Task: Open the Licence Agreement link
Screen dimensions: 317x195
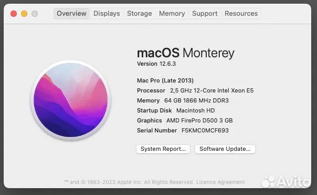Action: coord(220,182)
